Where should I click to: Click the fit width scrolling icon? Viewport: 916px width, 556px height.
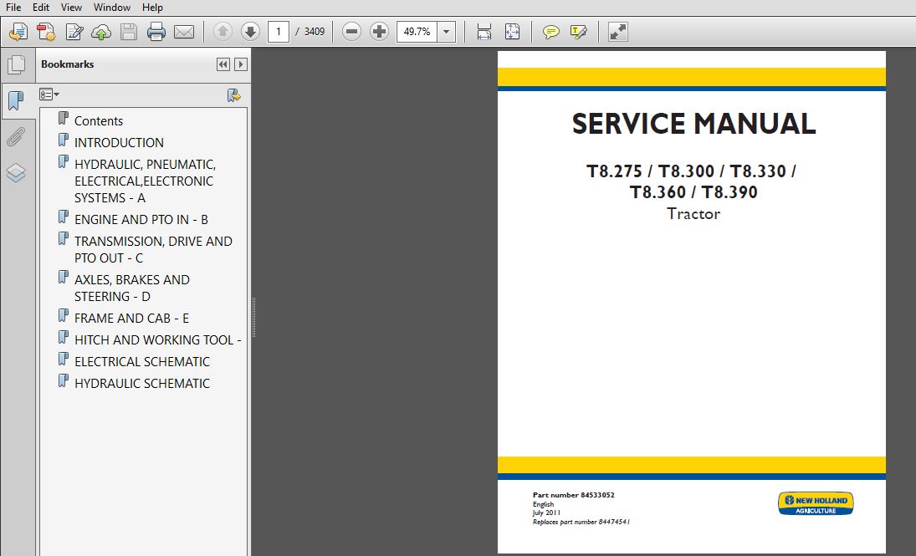point(484,32)
